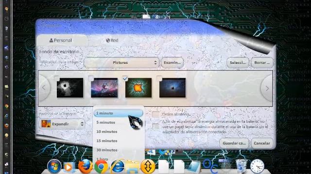Choose 5 minutos from the interval list

tap(118, 122)
